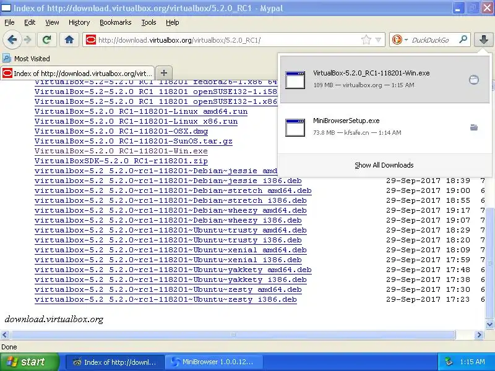This screenshot has width=495, height=371.
Task: Click the horizontal scrollbar thumb
Action: coord(233,335)
